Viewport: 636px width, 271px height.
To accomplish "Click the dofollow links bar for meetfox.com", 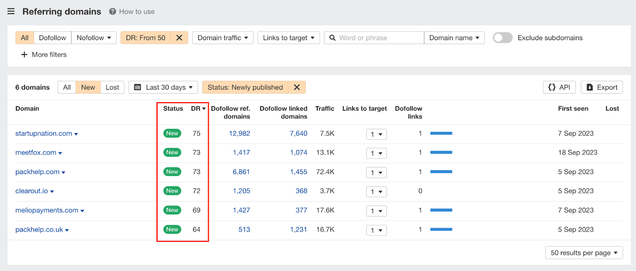I will [441, 153].
